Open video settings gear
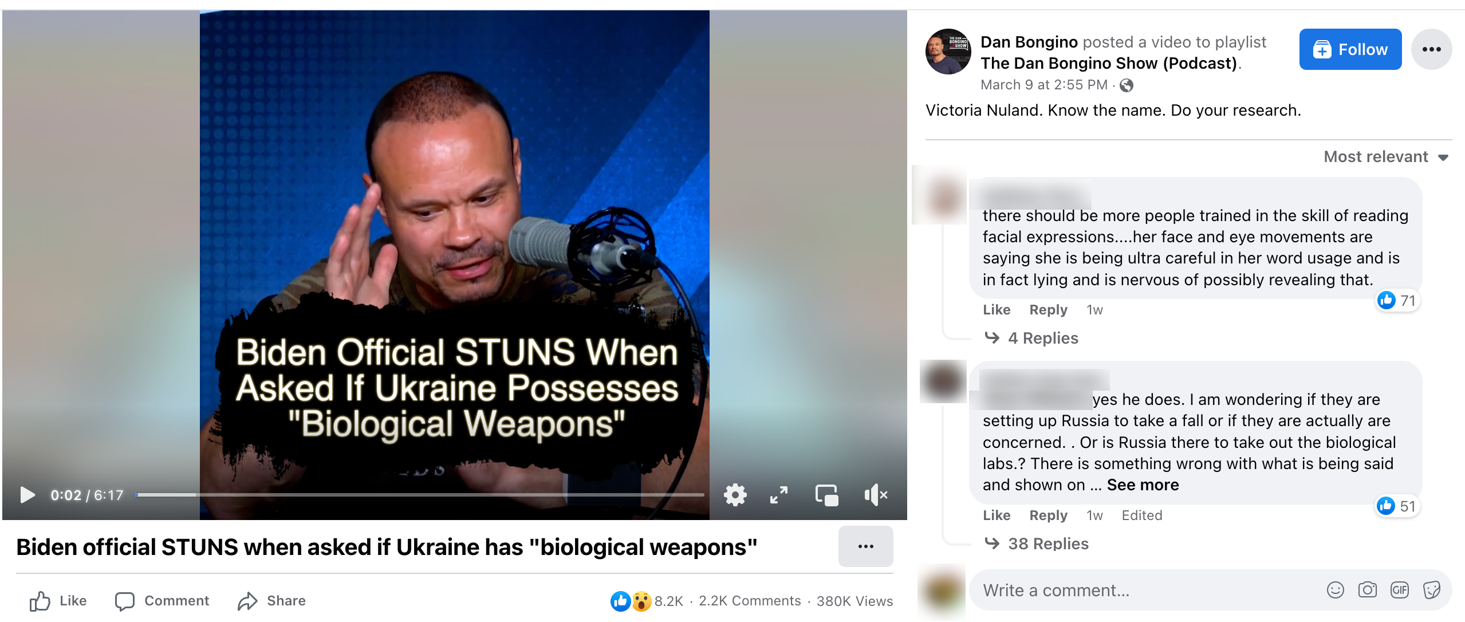Screen dimensions: 1465x622 click(x=735, y=495)
